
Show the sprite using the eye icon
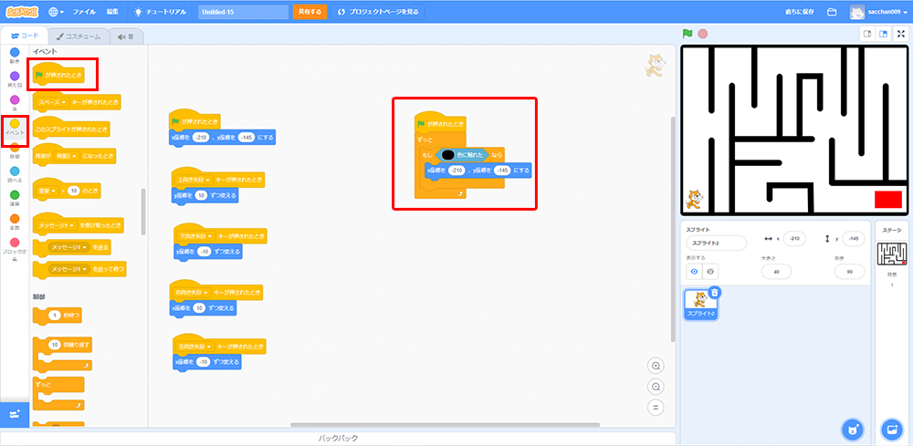point(693,271)
